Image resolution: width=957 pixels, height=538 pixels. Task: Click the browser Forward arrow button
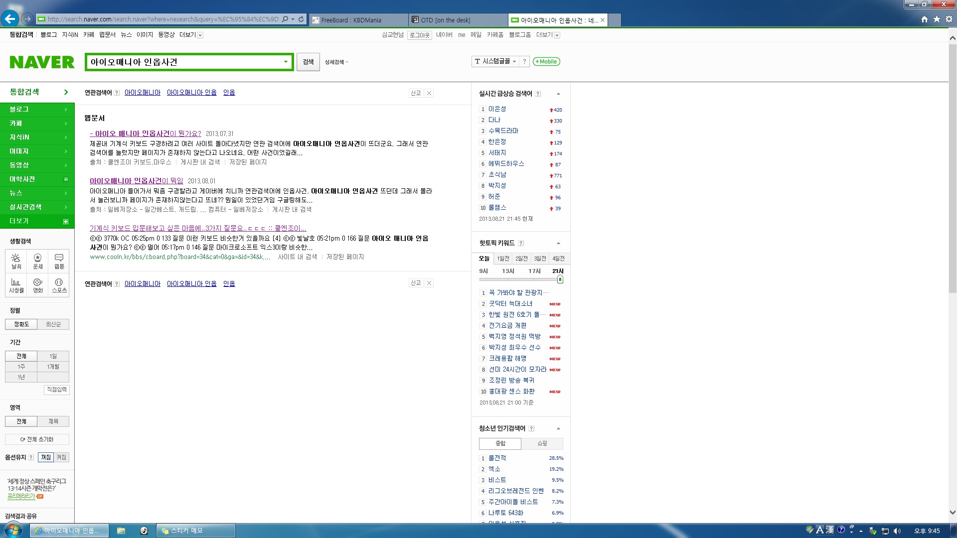(27, 19)
